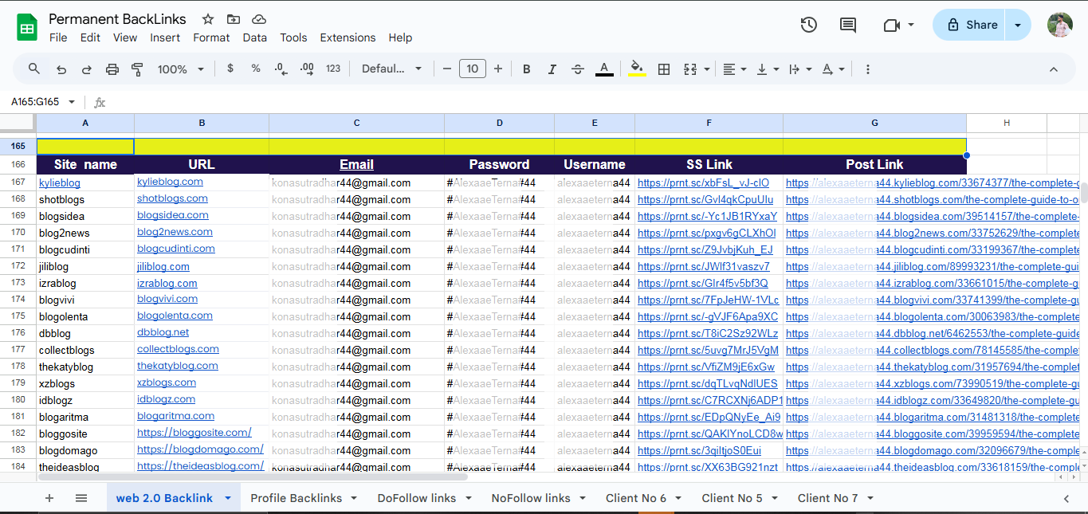
Task: Toggle bold formatting
Action: tap(526, 69)
